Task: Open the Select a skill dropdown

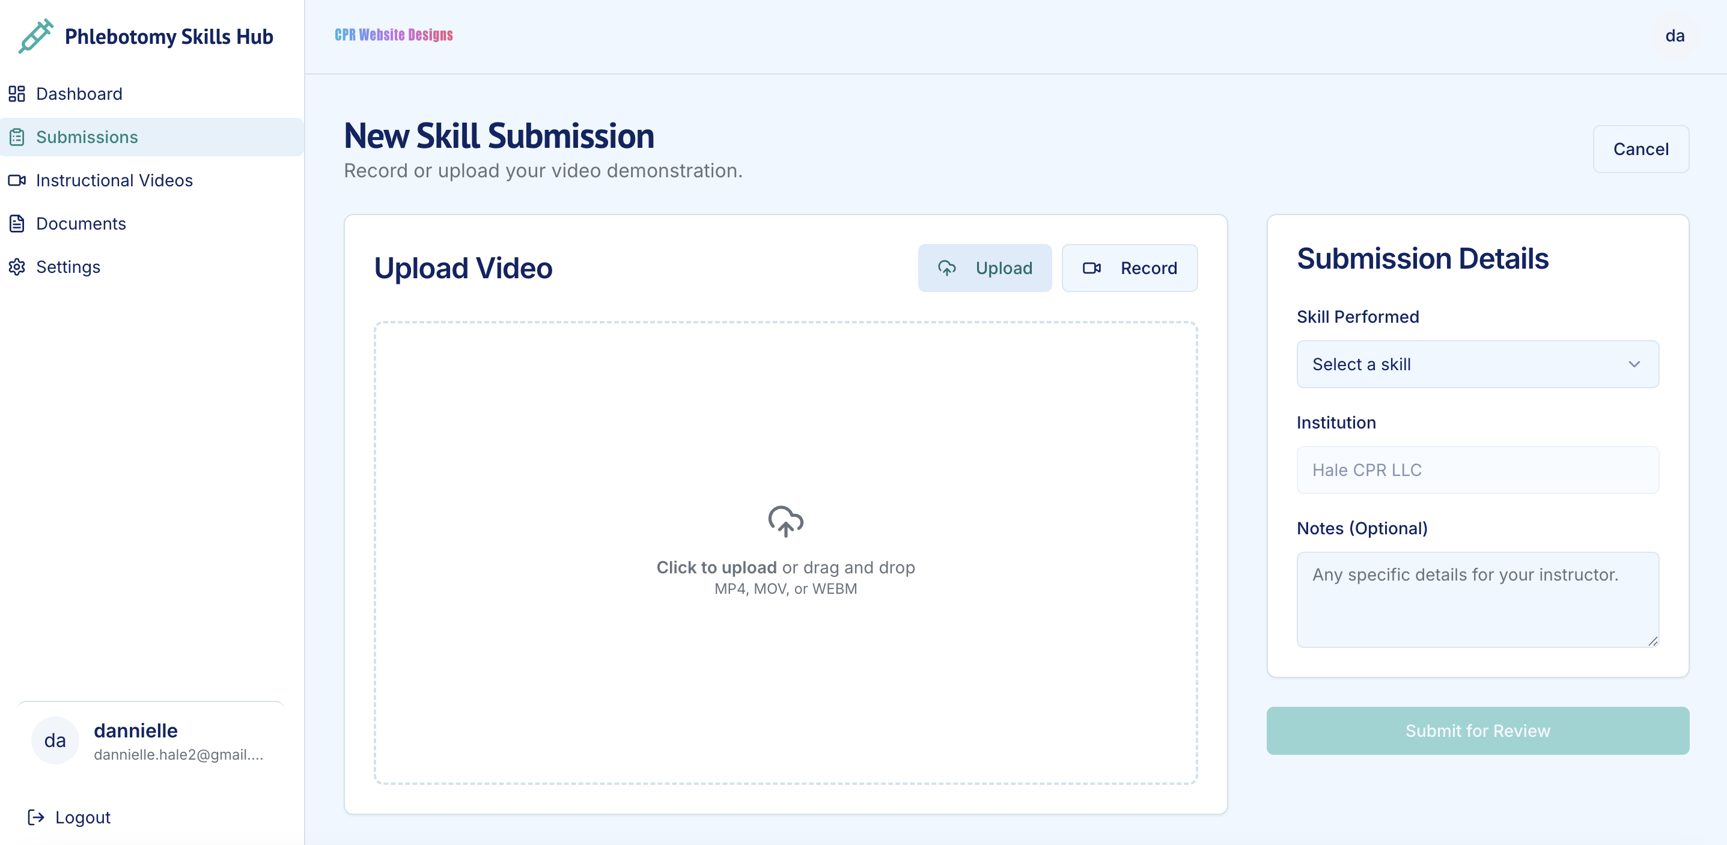Action: 1477,364
